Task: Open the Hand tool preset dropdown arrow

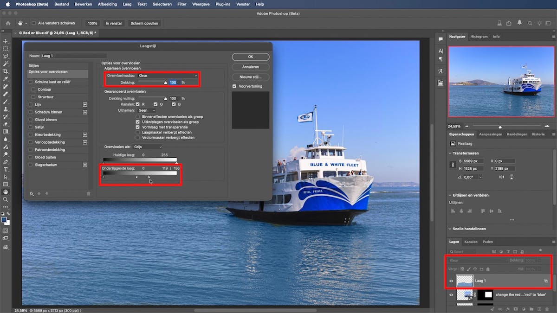Action: coord(26,23)
